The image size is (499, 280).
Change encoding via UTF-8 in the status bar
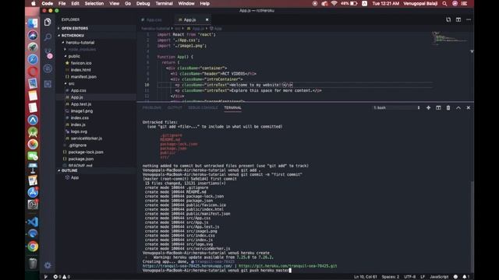coord(409,277)
